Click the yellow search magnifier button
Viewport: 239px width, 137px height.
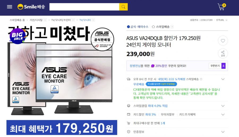click(123, 7)
